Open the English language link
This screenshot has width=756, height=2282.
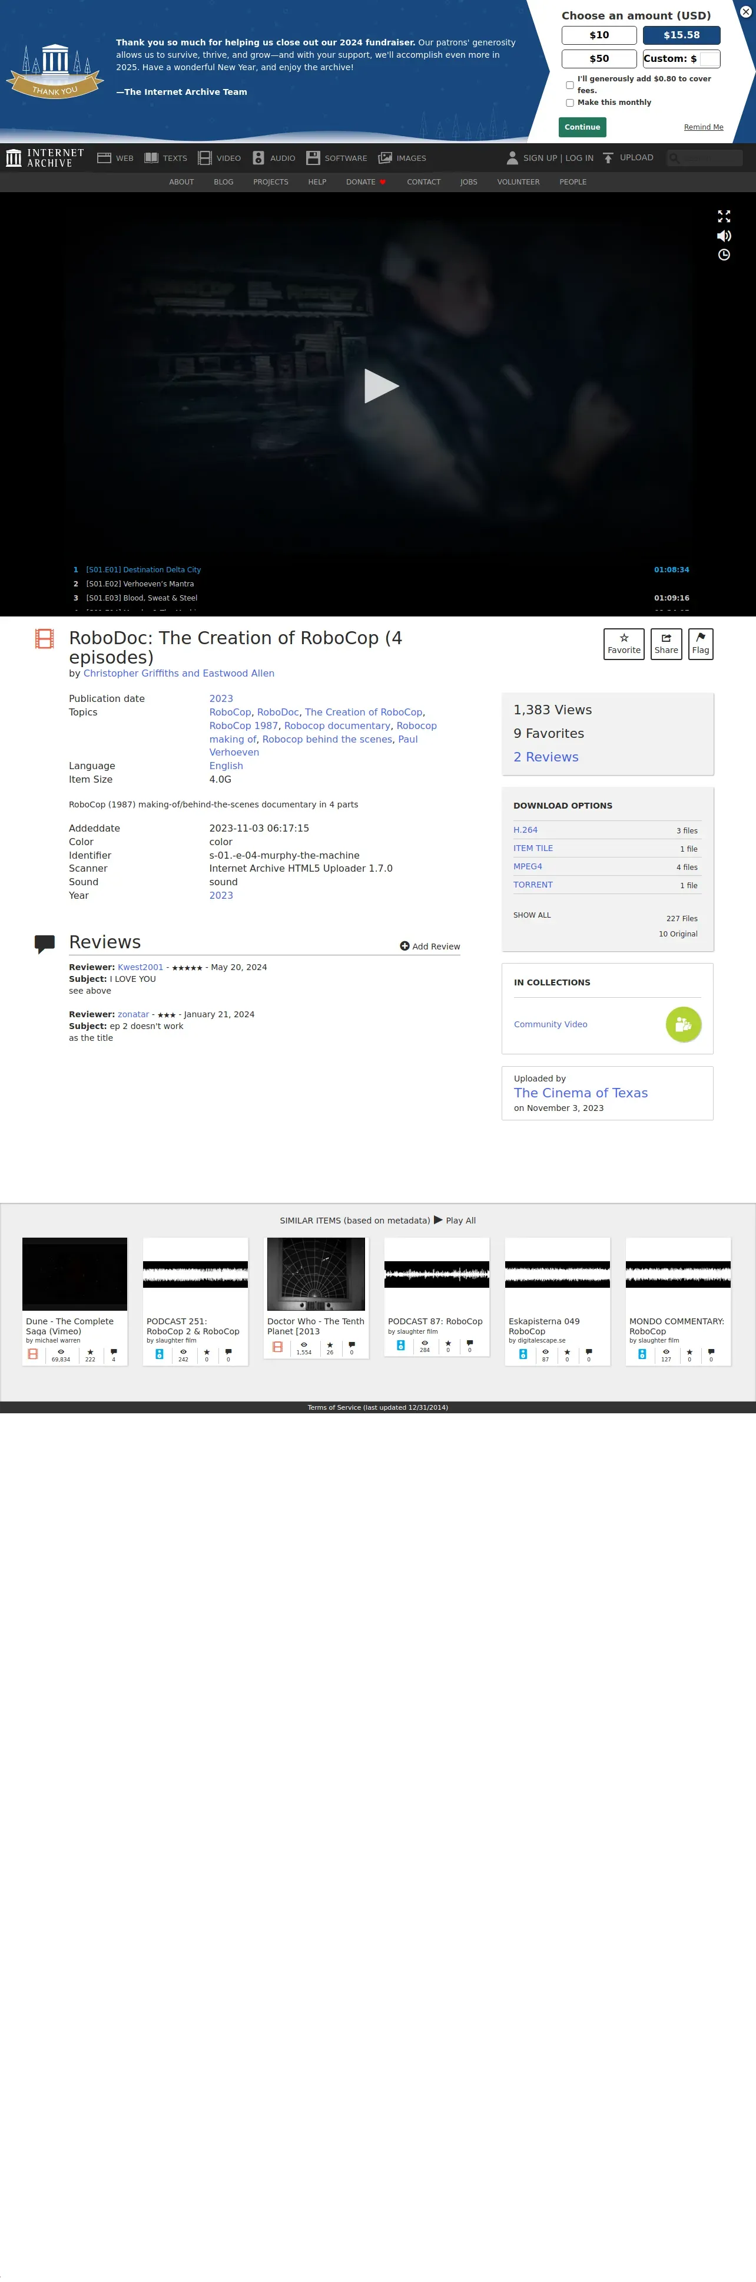pyautogui.click(x=226, y=766)
